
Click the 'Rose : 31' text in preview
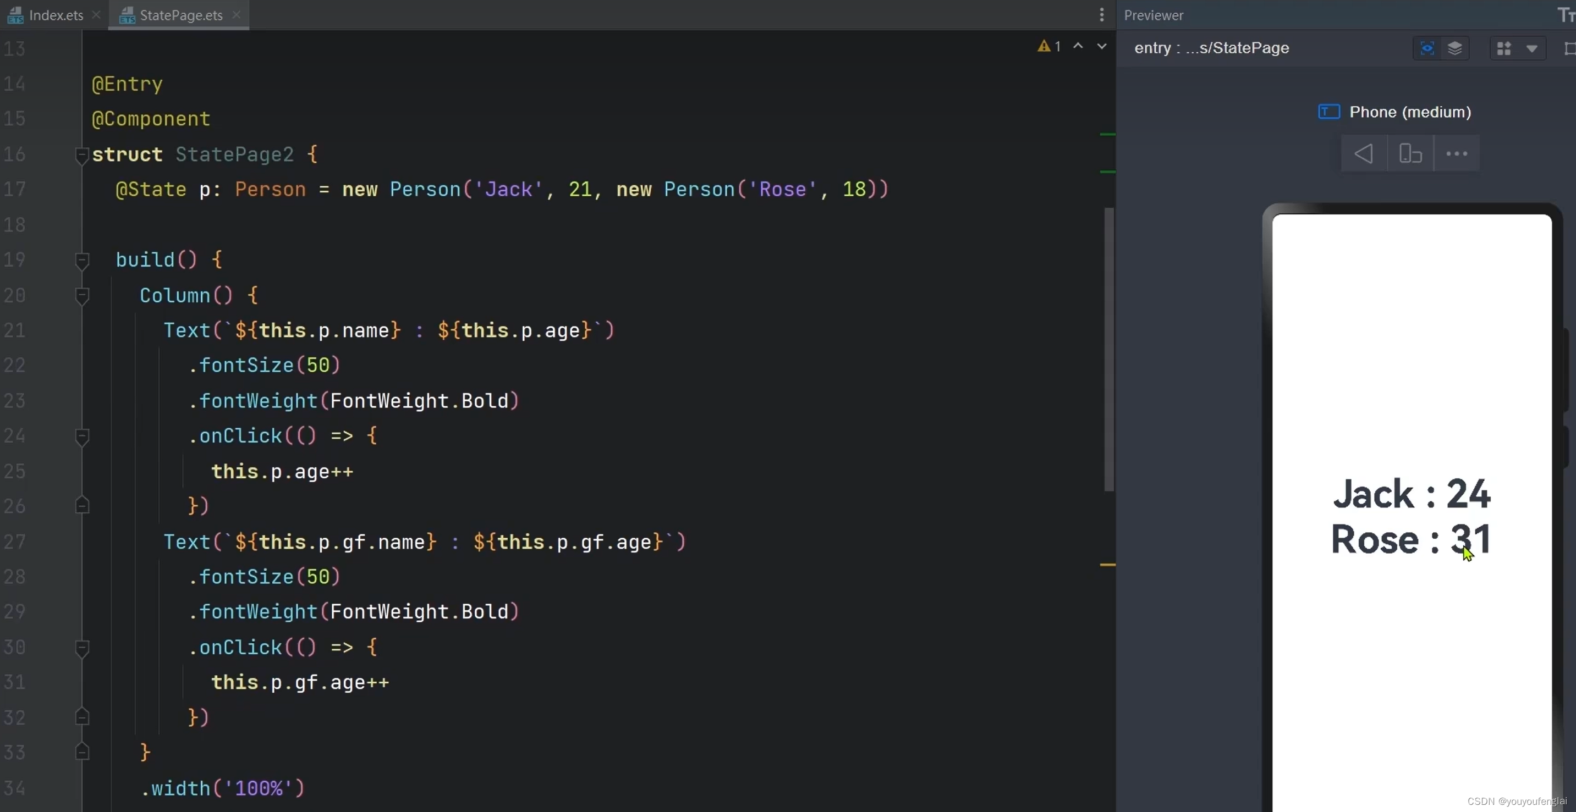1410,539
